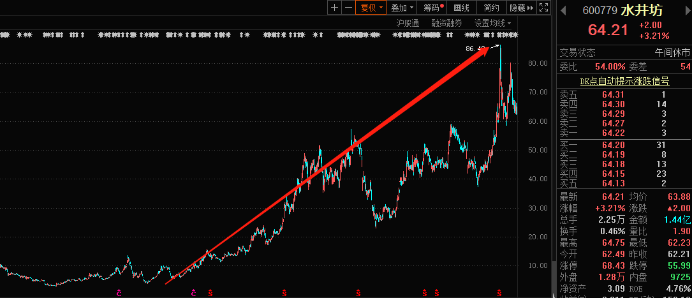Go to previous stock with left arrow
This screenshot has height=298, width=692.
pyautogui.click(x=562, y=10)
